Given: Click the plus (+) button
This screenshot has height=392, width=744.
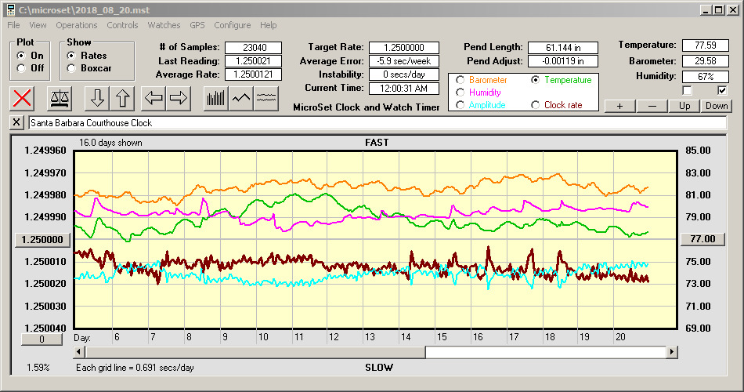Looking at the screenshot, I should 620,106.
